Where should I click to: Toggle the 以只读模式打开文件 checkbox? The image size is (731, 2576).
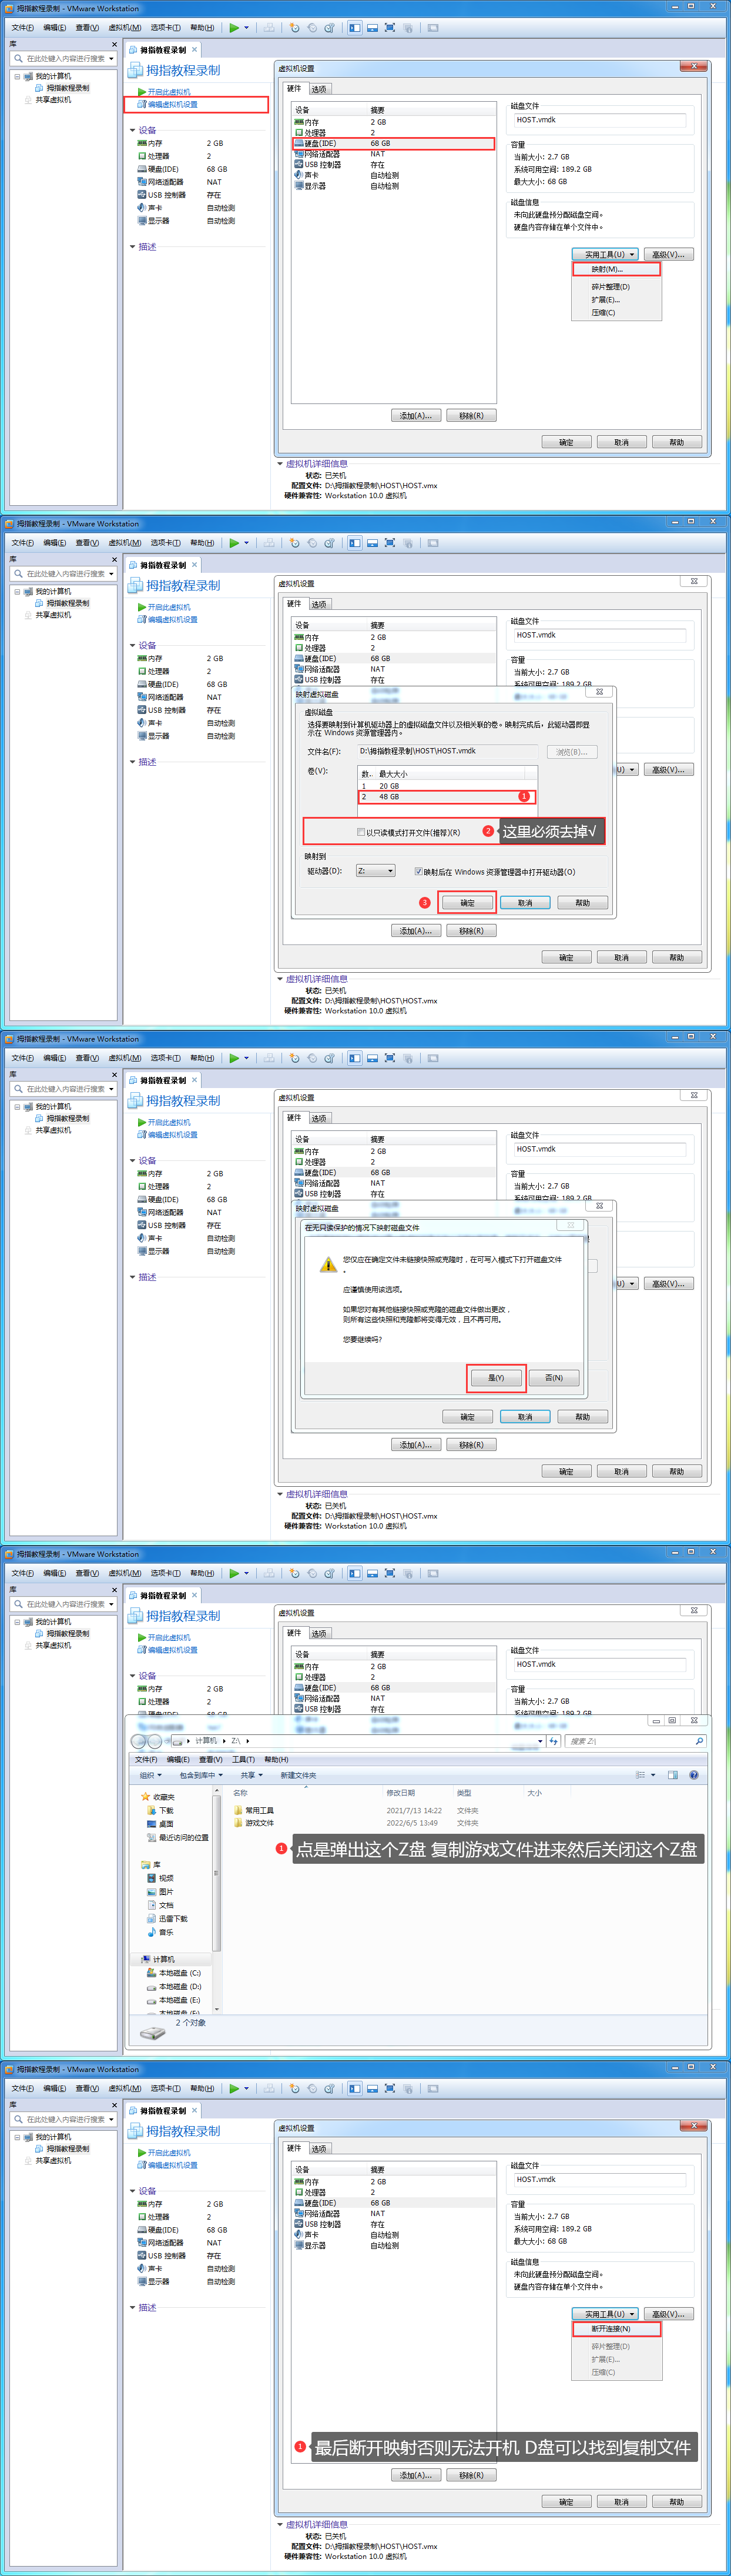(x=361, y=832)
